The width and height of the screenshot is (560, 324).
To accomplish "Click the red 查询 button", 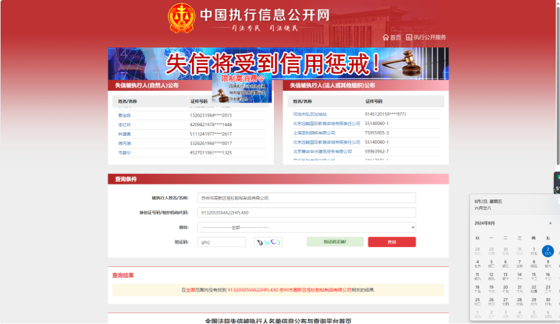I will [x=392, y=242].
